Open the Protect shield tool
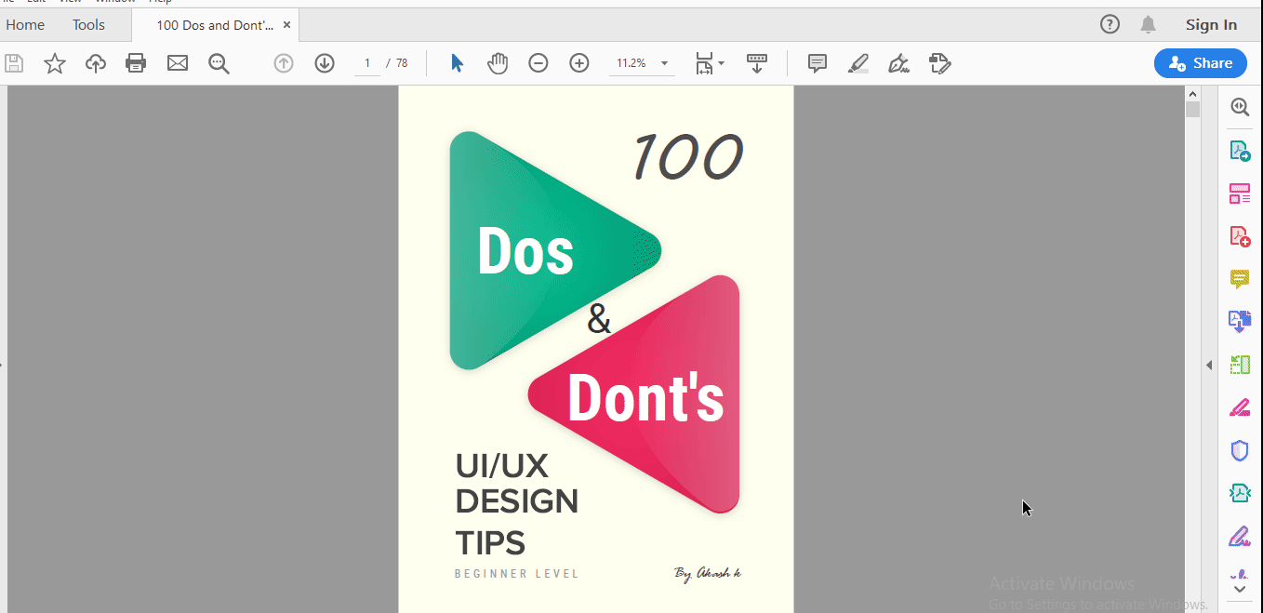Image resolution: width=1263 pixels, height=613 pixels. [x=1240, y=450]
